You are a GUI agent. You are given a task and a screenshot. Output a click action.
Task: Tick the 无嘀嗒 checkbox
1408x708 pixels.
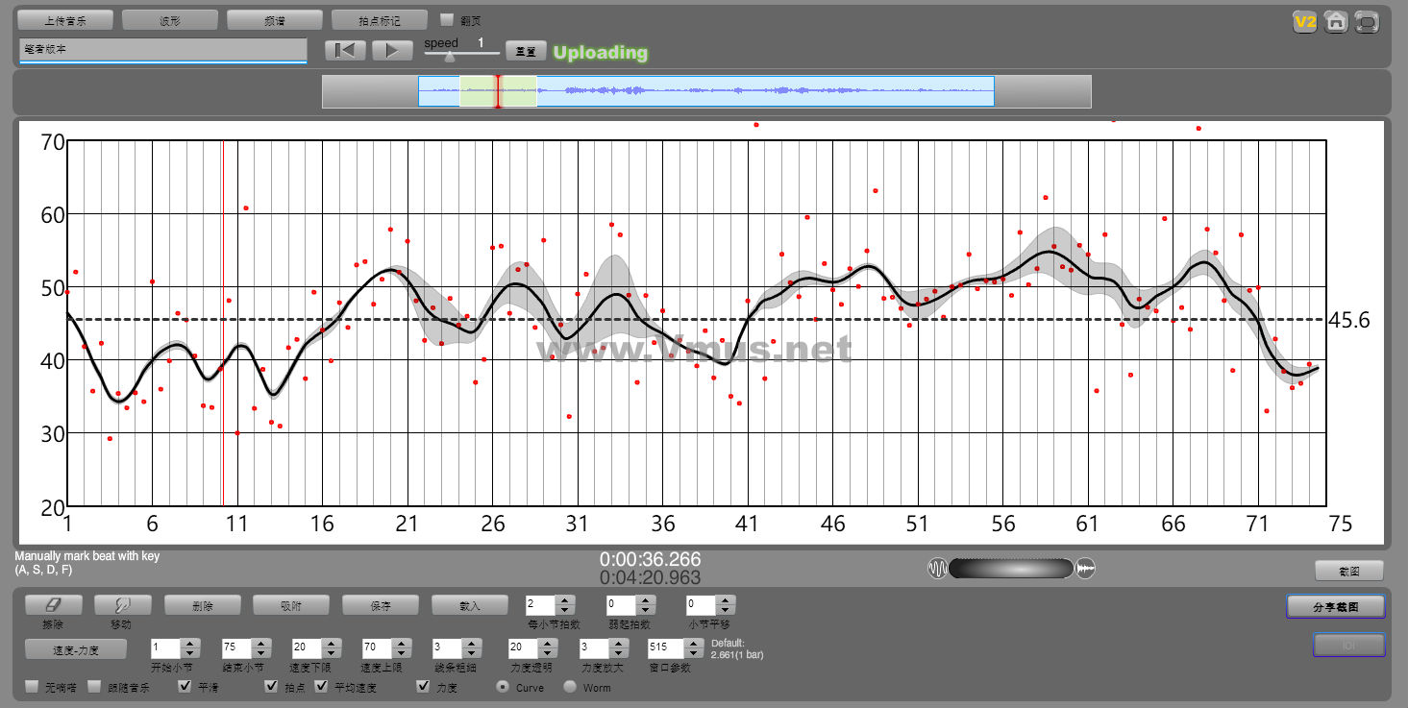(x=33, y=687)
